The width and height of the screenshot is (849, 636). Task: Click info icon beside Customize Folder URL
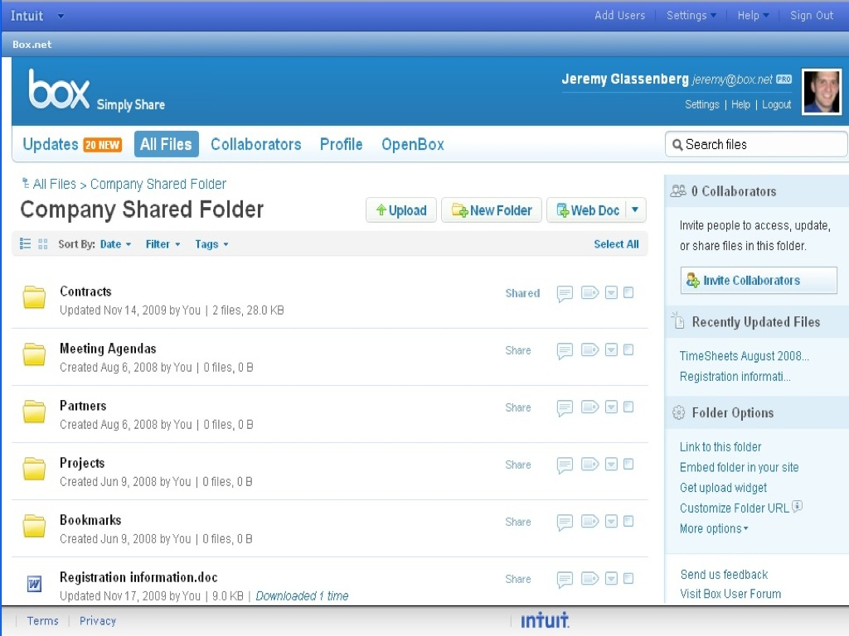coord(797,506)
